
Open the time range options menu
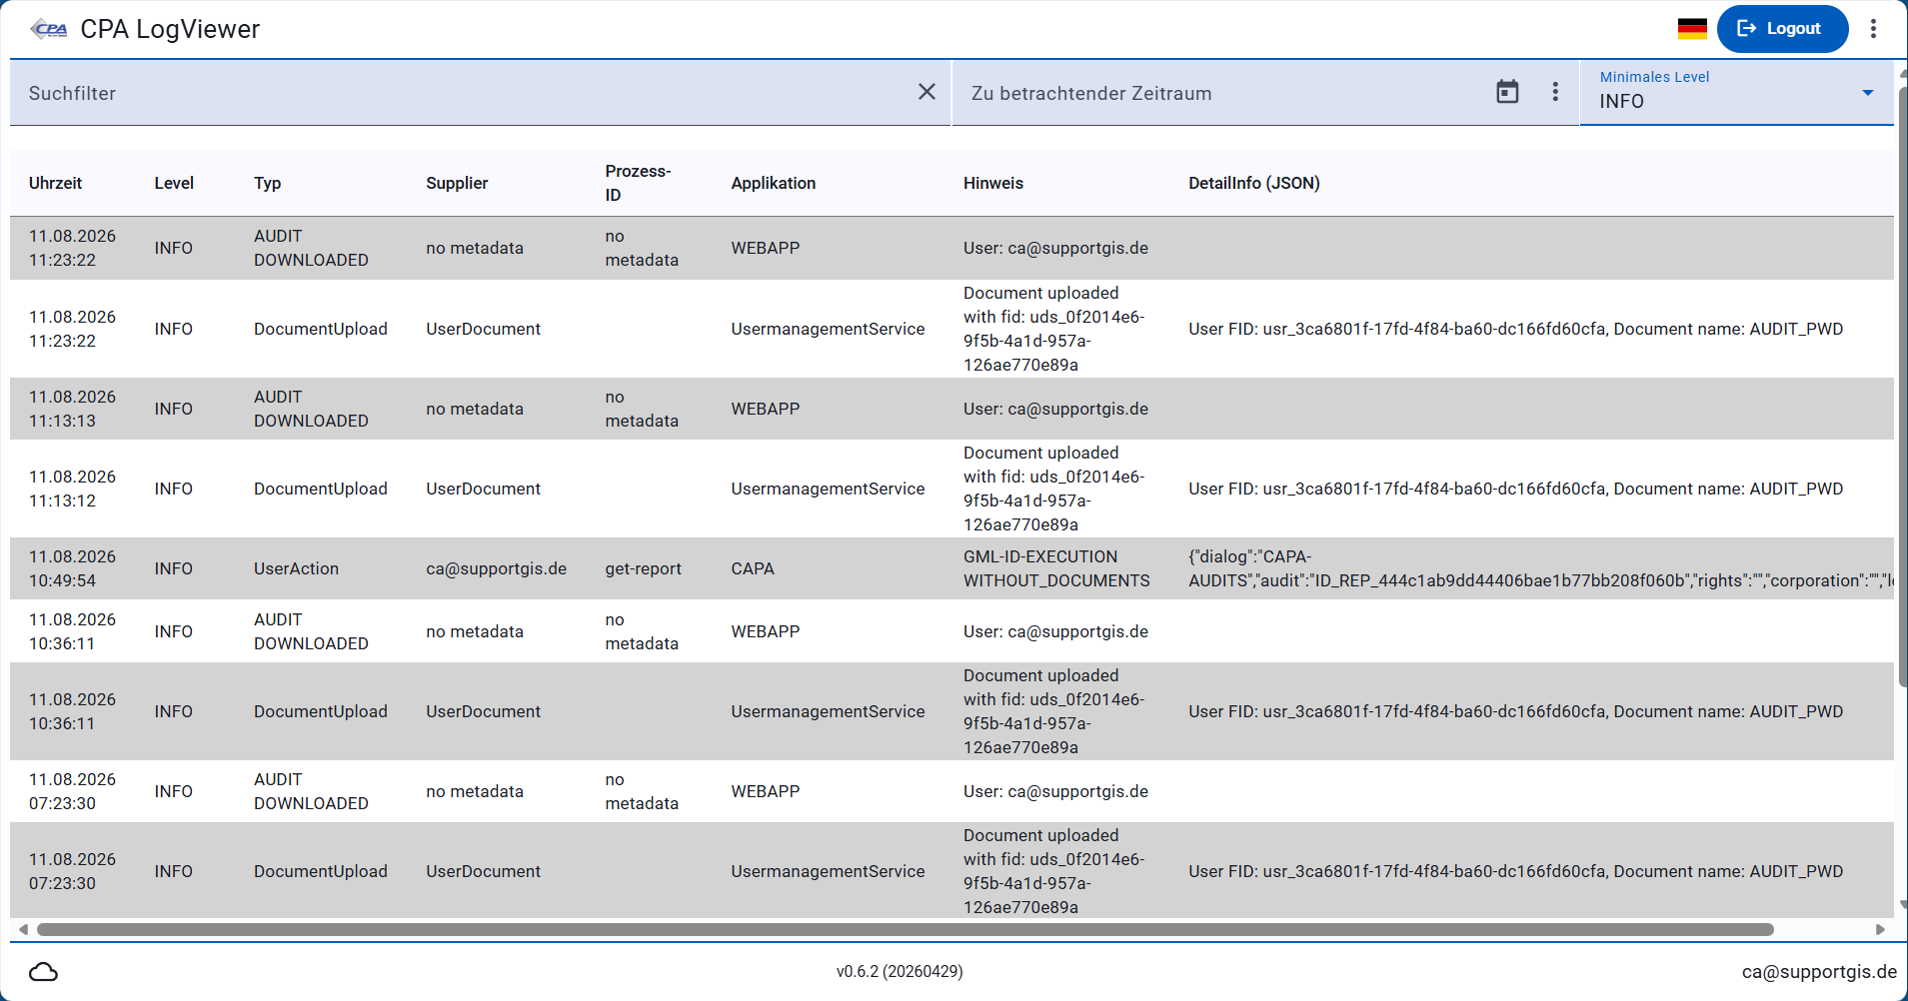click(x=1555, y=92)
